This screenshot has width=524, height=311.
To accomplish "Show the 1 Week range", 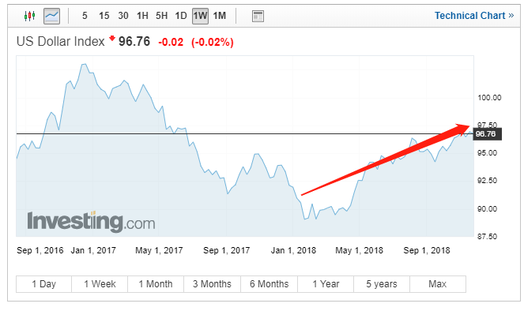I will coord(100,284).
